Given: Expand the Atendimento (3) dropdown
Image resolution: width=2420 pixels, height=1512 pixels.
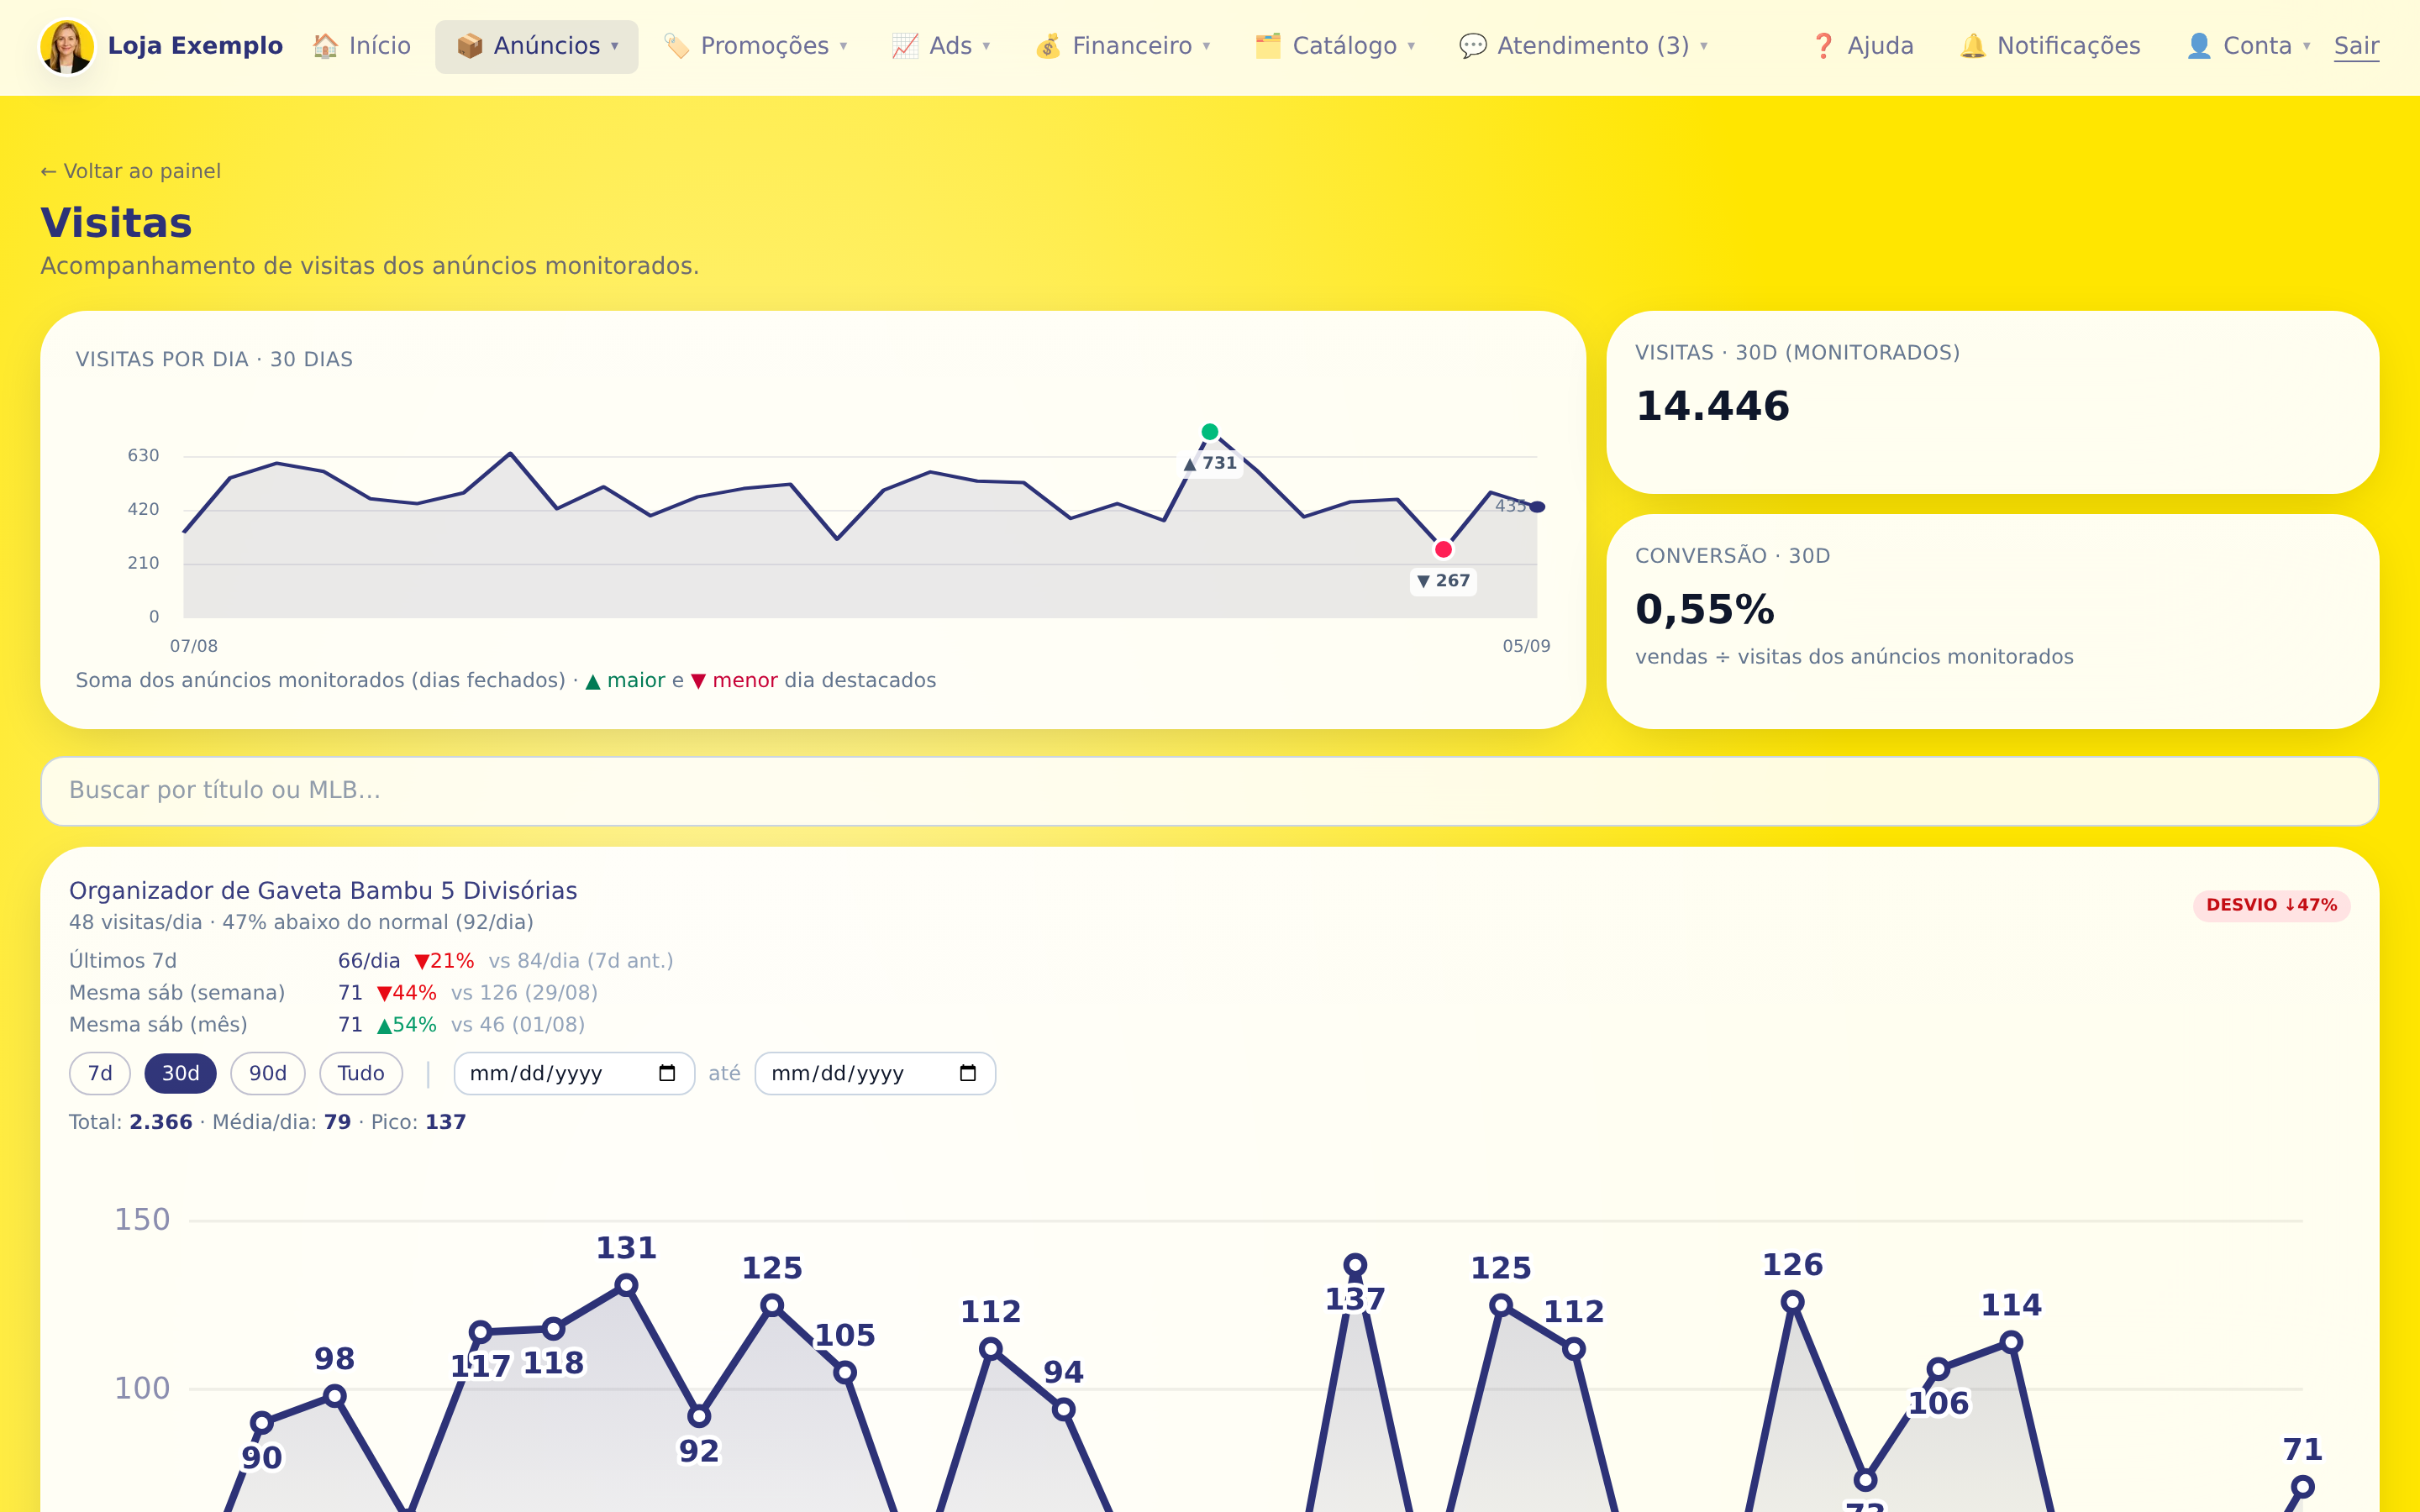Looking at the screenshot, I should click(x=1583, y=46).
